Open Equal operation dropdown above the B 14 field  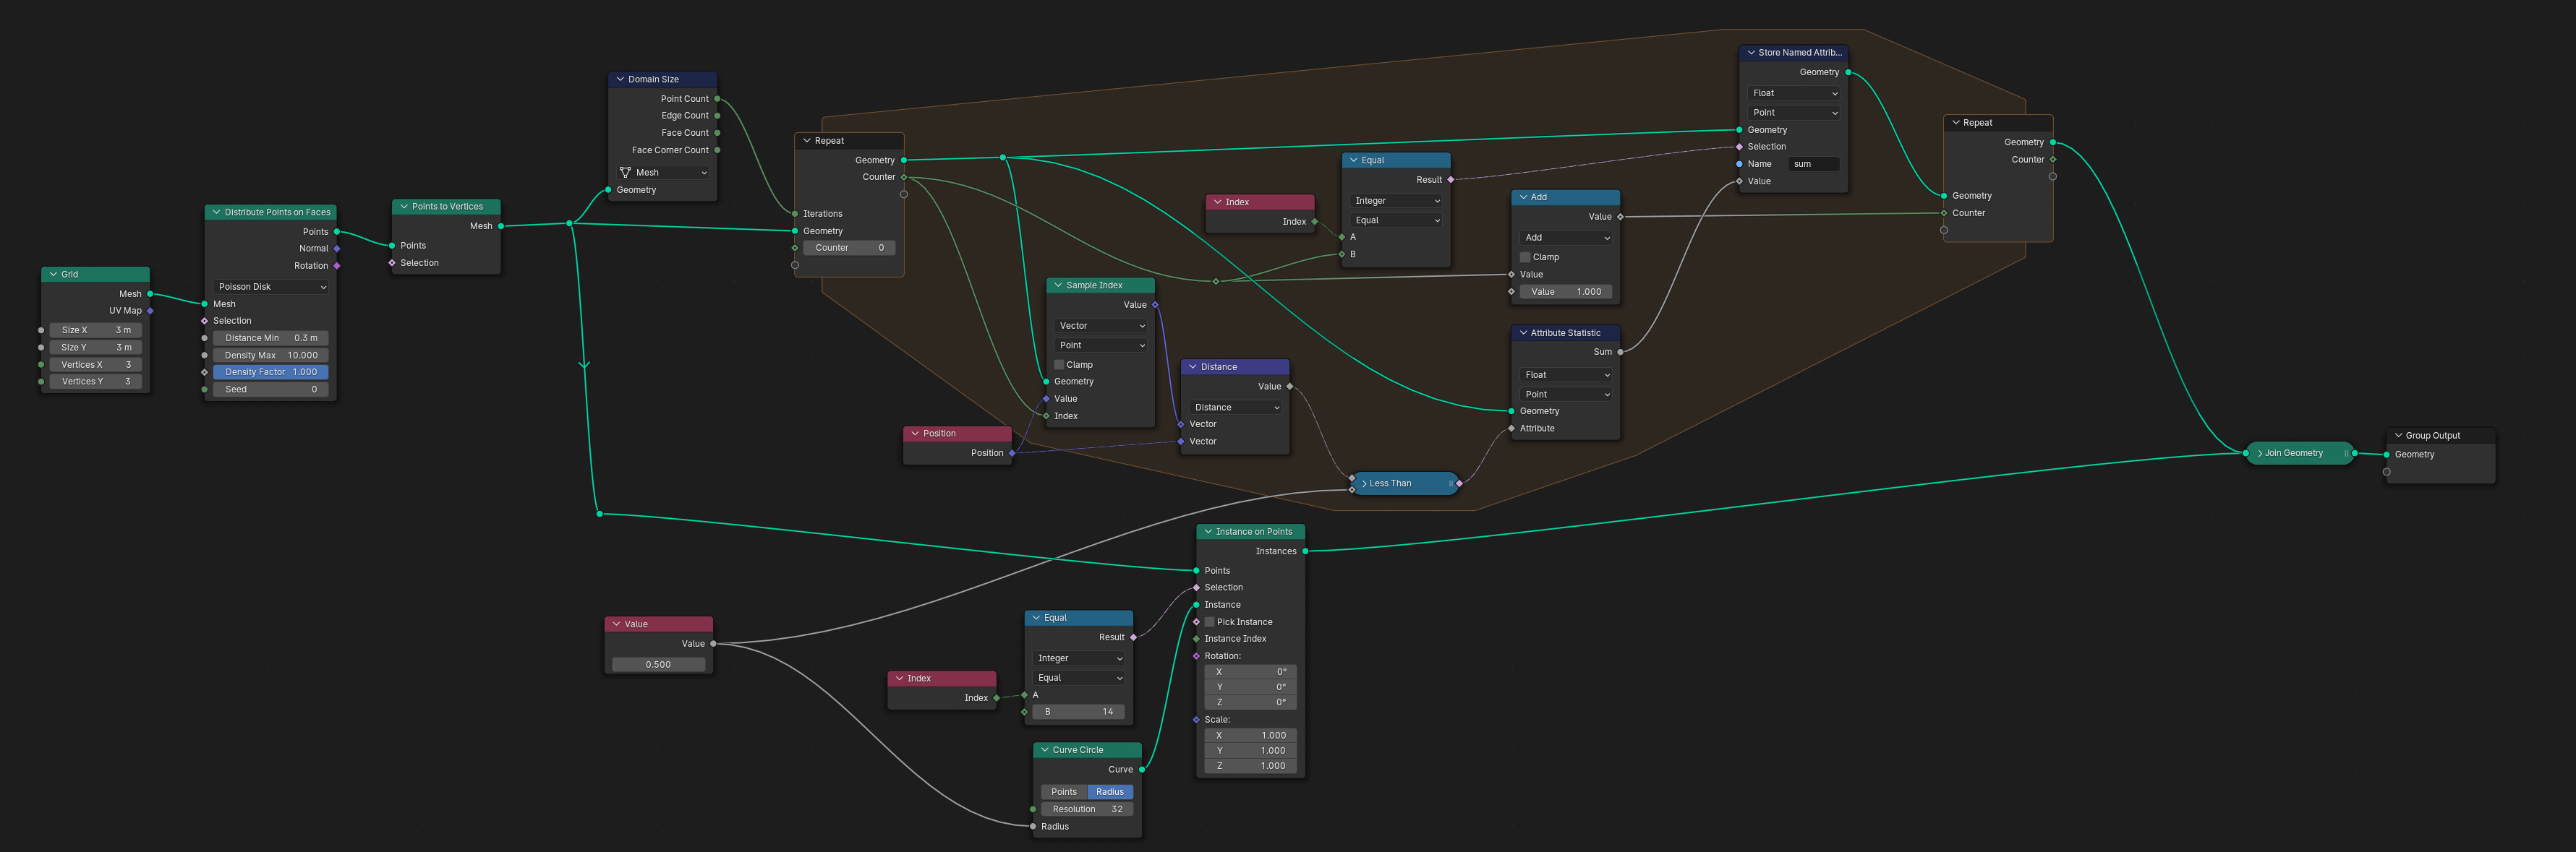pyautogui.click(x=1079, y=679)
